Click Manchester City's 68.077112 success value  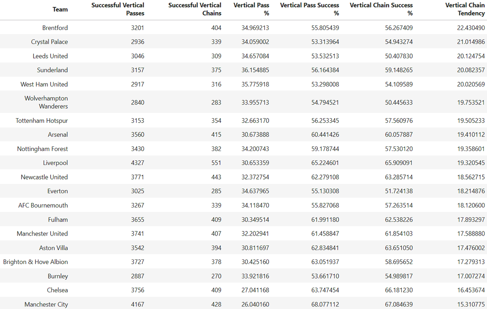325,305
